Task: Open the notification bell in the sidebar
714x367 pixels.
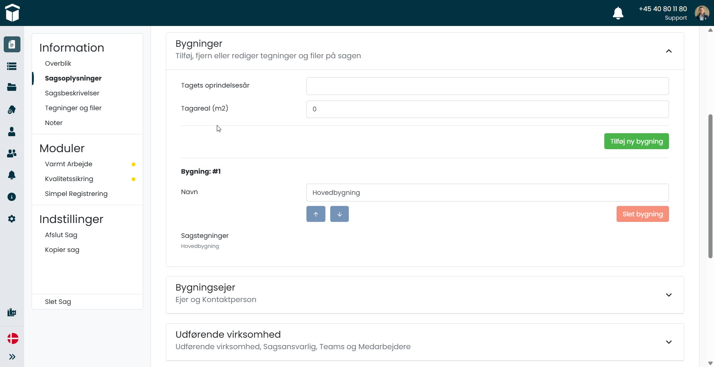Action: coord(12,175)
